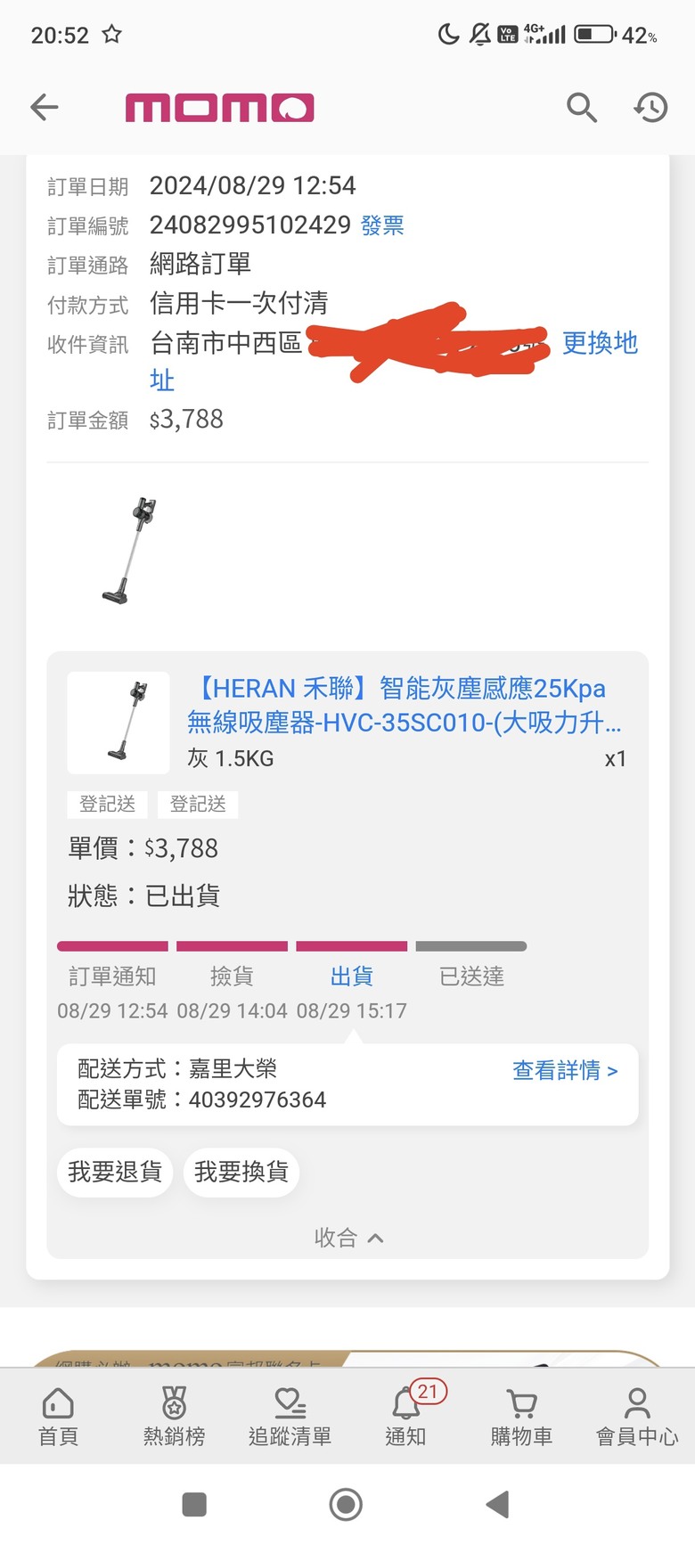This screenshot has height=1545, width=695.
Task: Open 追蹤清單 wishlist tab
Action: click(290, 1417)
